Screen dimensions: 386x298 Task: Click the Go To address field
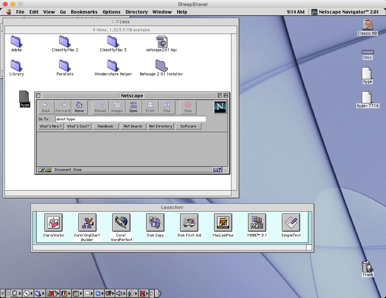click(x=130, y=119)
